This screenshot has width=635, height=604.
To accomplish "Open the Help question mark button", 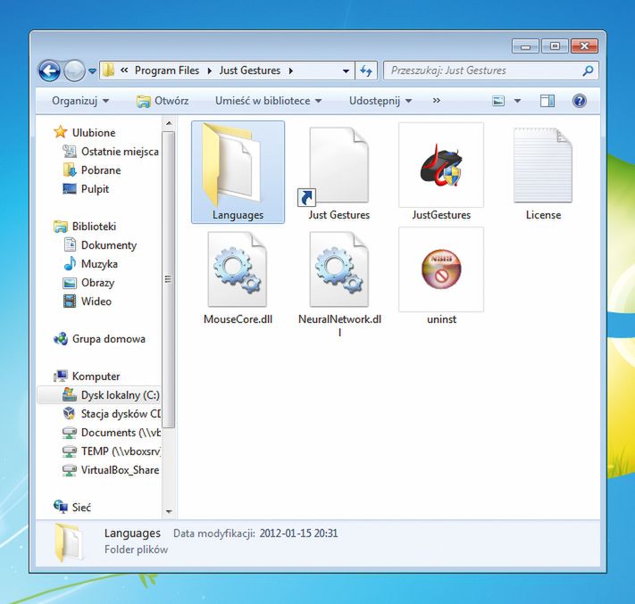I will tap(580, 101).
